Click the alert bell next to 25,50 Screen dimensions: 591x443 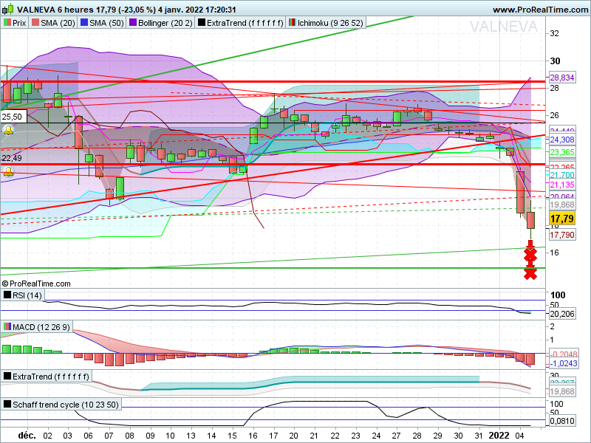(x=8, y=131)
